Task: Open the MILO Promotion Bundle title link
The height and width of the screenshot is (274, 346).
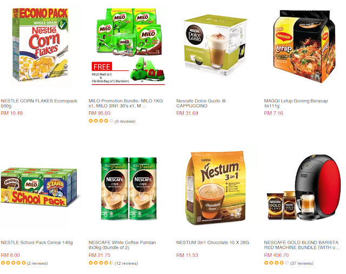Action: (125, 103)
